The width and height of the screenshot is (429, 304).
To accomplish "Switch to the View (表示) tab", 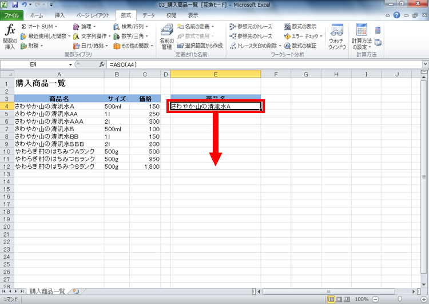I will coord(193,15).
